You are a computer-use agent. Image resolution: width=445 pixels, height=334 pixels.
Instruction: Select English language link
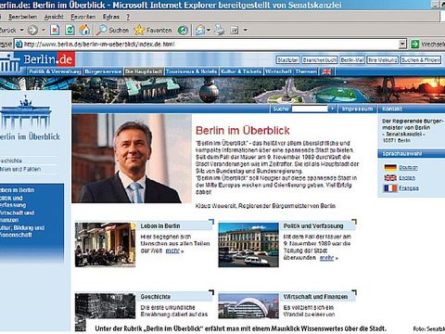(x=407, y=178)
